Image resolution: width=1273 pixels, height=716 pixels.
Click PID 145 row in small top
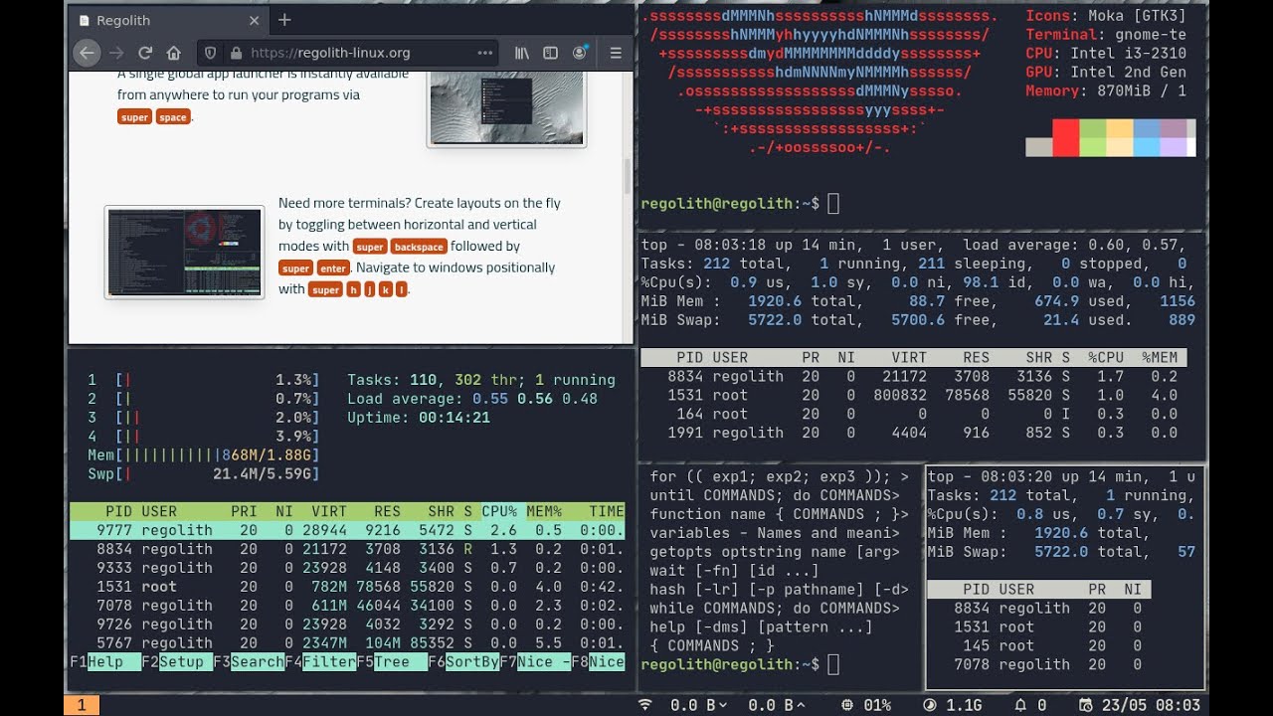point(1038,645)
